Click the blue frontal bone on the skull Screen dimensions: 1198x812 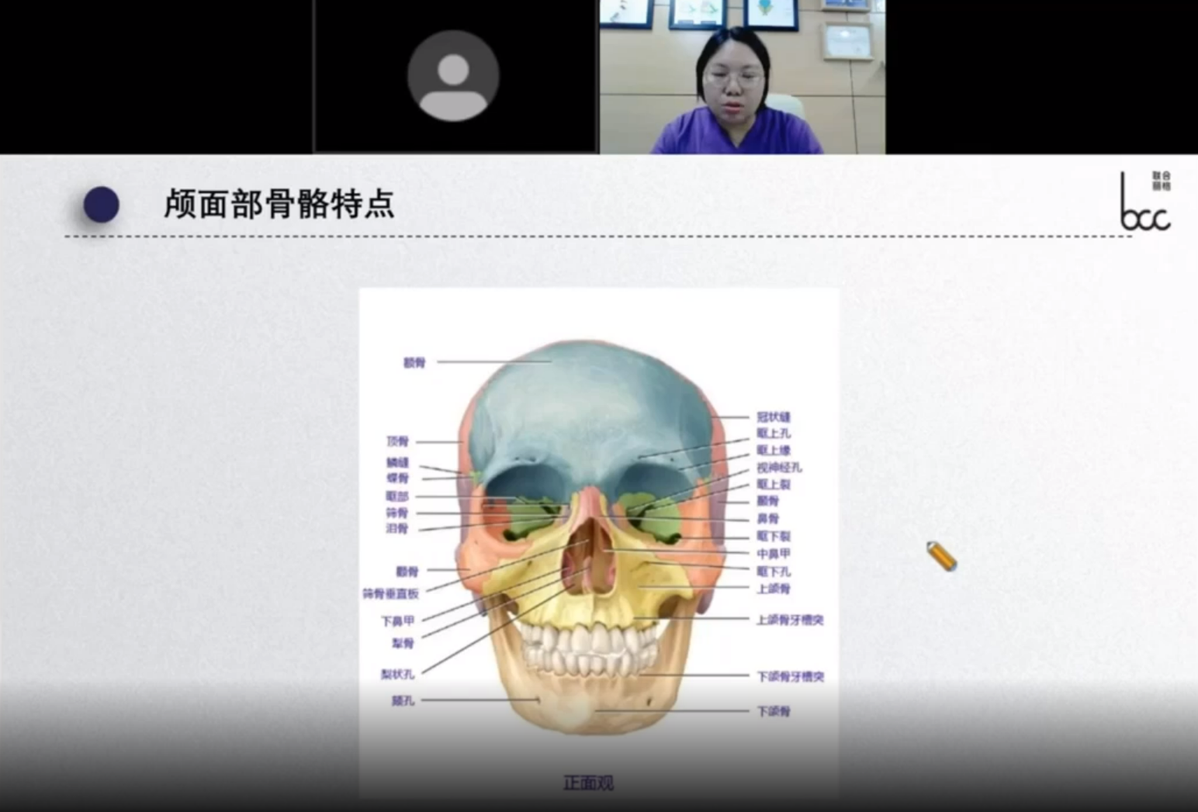(590, 403)
